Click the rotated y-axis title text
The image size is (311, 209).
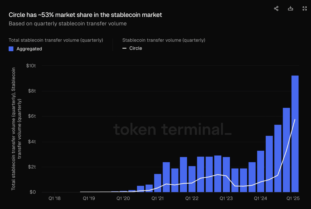17,129
